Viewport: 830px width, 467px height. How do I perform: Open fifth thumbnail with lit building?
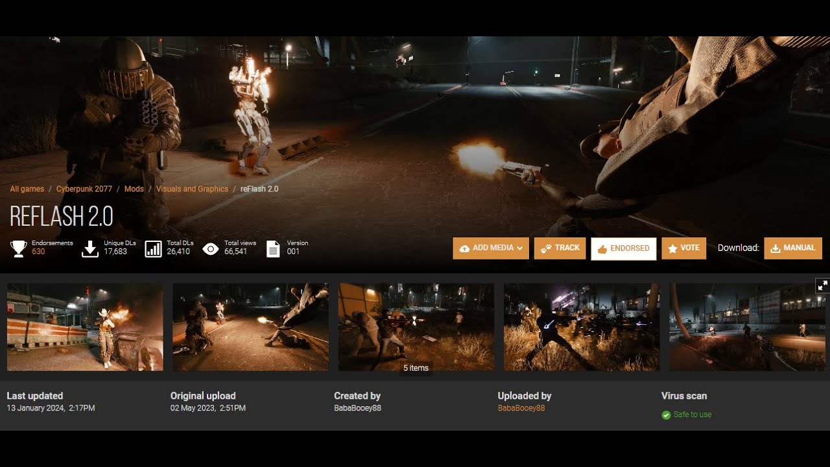pos(747,327)
